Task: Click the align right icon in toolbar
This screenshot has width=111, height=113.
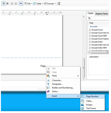Action: coord(4,4)
